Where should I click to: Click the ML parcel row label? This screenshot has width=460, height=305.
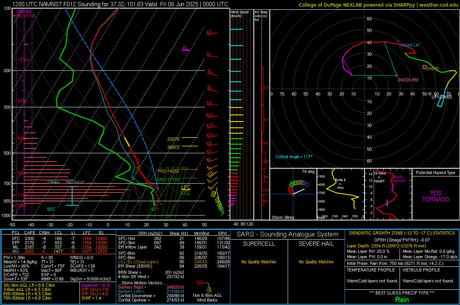click(x=16, y=247)
